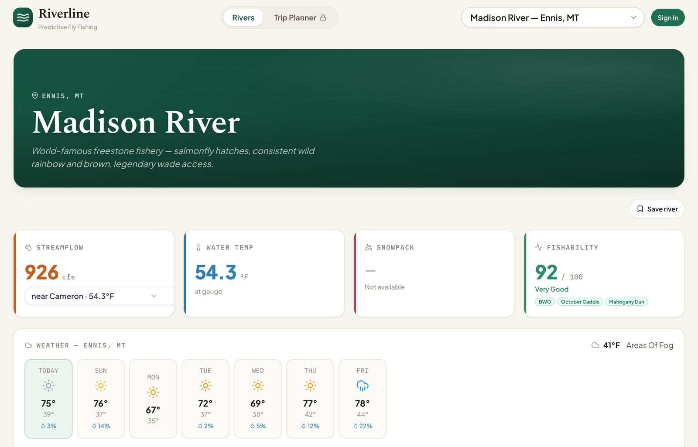Select the MON forecast card

coord(153,399)
